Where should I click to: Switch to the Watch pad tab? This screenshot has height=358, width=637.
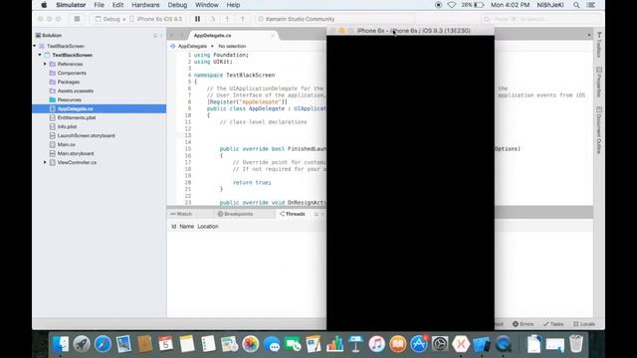tap(181, 214)
